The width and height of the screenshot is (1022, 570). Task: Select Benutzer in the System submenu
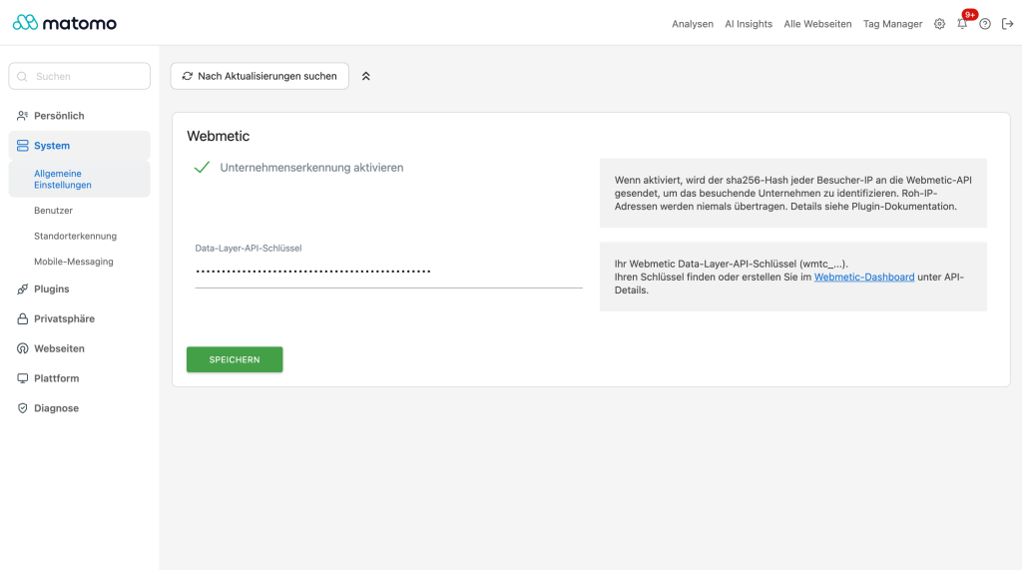point(54,211)
